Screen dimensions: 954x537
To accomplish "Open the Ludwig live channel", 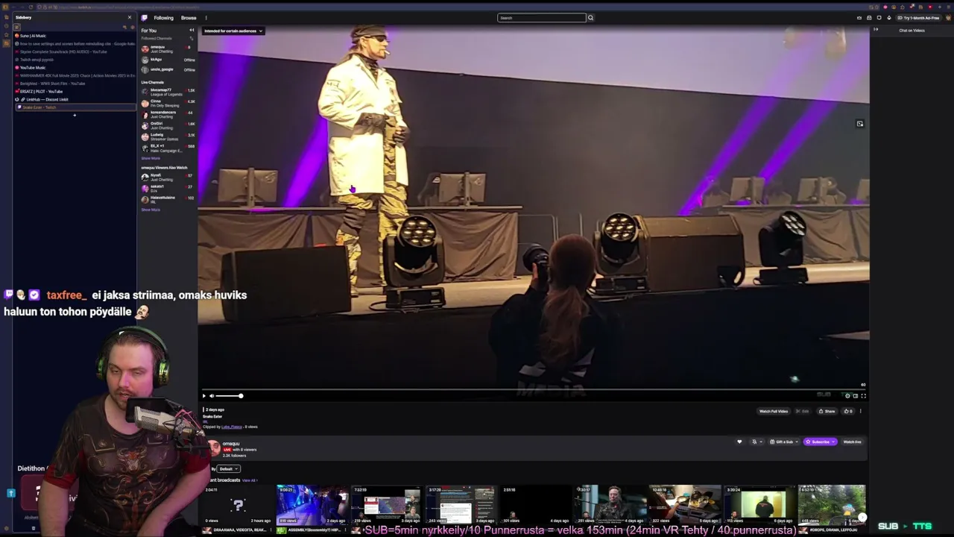I will 168,136.
